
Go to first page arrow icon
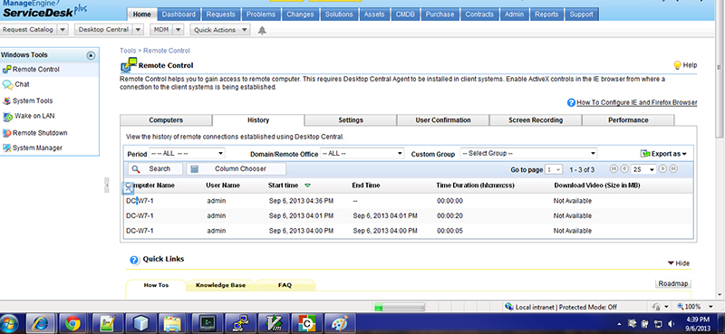[x=614, y=169]
